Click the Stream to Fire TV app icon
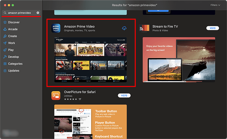This screenshot has width=227, height=139. point(144,28)
